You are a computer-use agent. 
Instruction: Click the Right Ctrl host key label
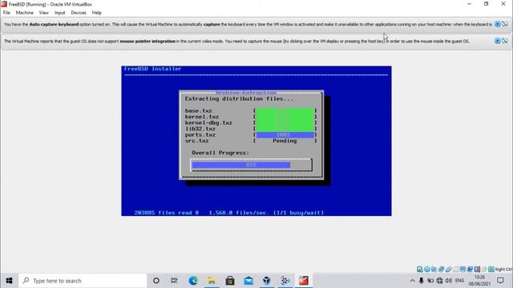click(x=504, y=270)
